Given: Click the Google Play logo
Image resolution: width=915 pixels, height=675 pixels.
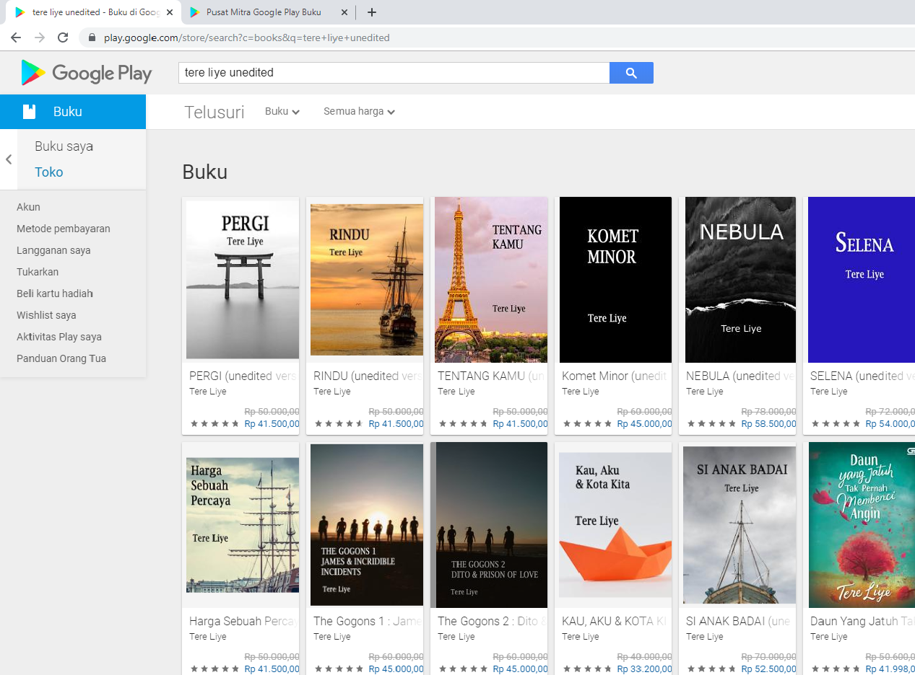Looking at the screenshot, I should click(x=87, y=73).
